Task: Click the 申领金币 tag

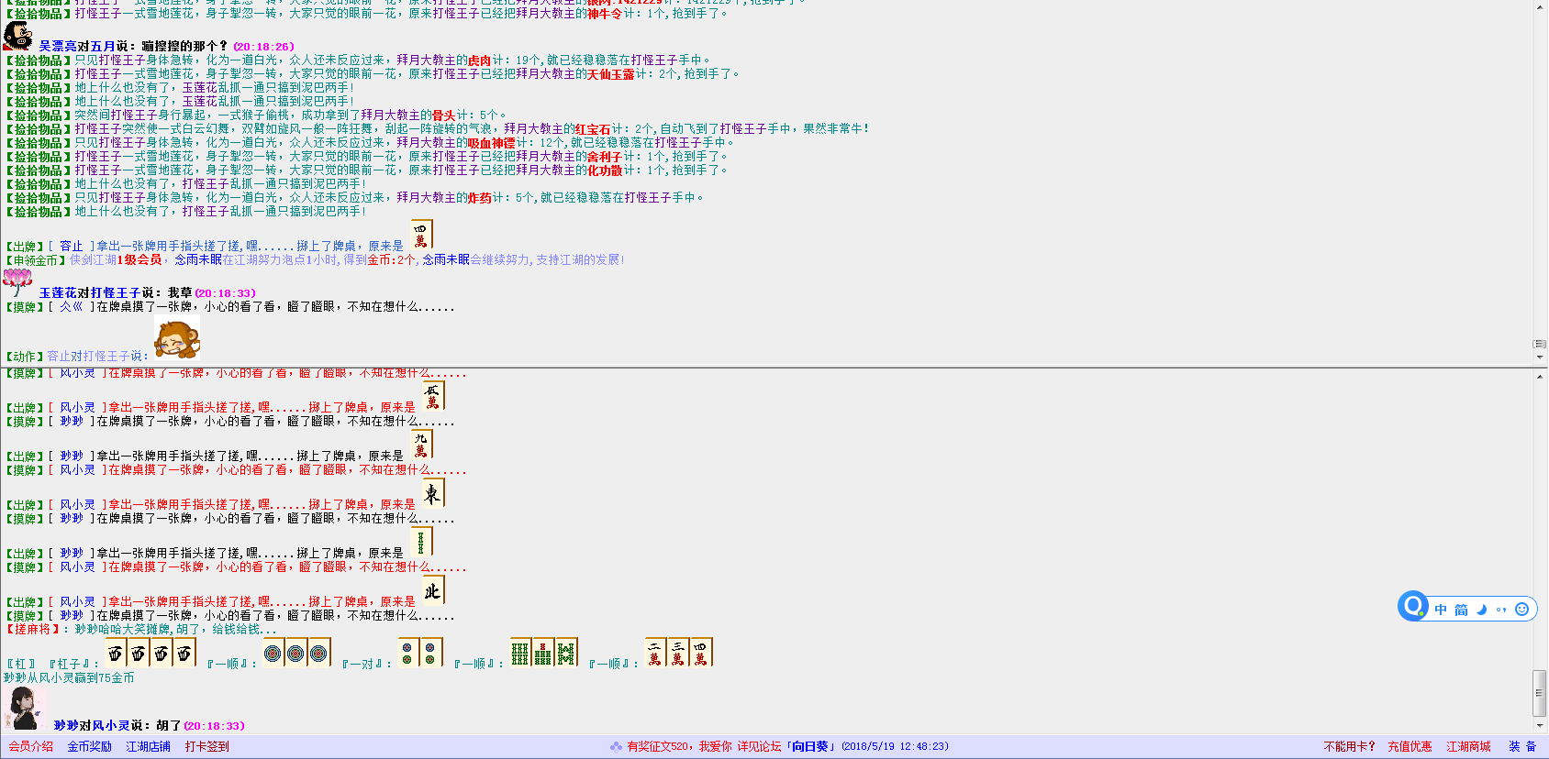Action: coord(36,260)
